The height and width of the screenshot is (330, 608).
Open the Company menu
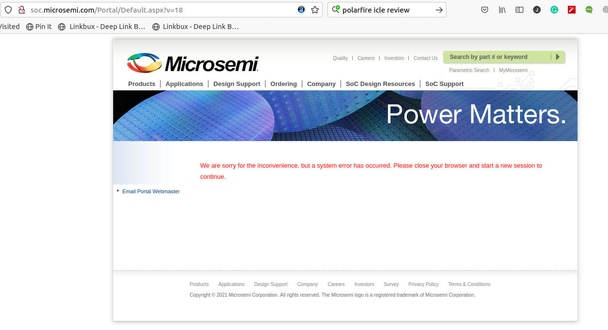pos(321,84)
